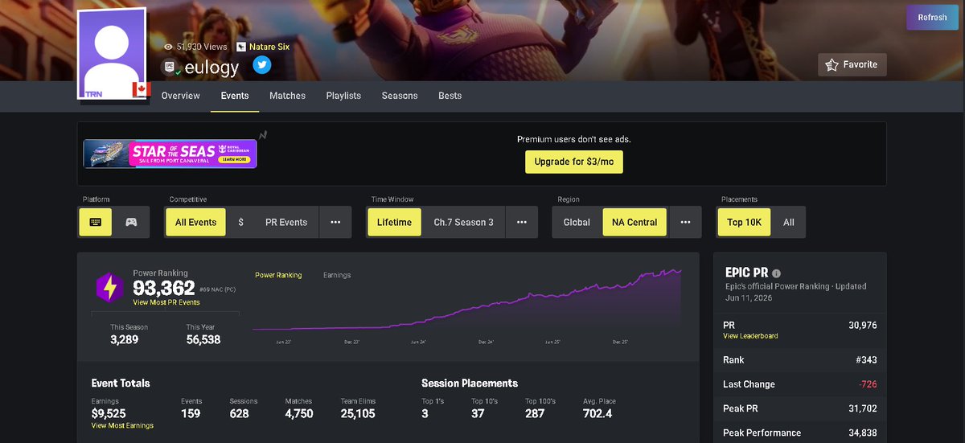Open View Leaderboard link

point(750,335)
